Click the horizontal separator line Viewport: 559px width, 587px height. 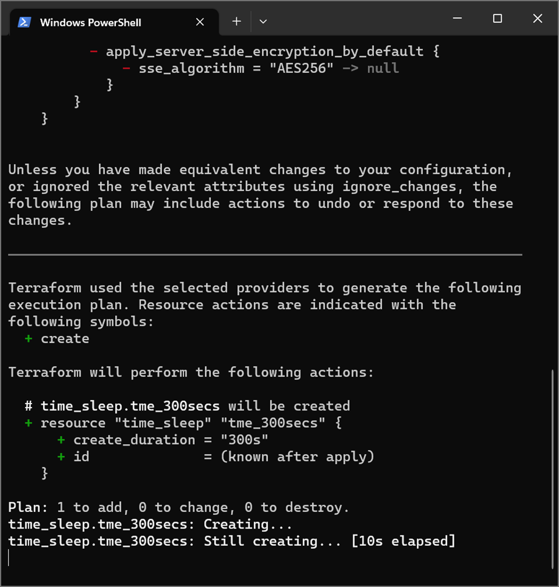click(x=265, y=255)
